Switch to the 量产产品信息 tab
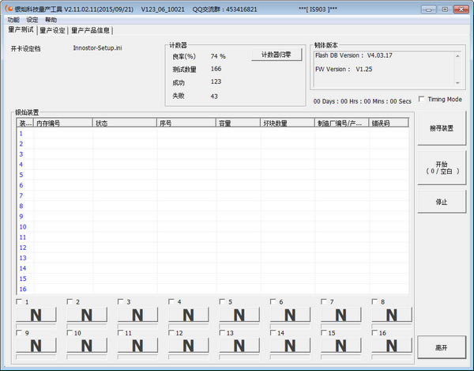 point(91,30)
